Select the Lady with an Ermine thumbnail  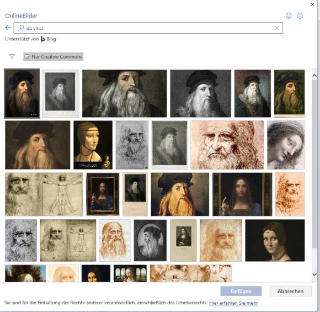[93, 145]
